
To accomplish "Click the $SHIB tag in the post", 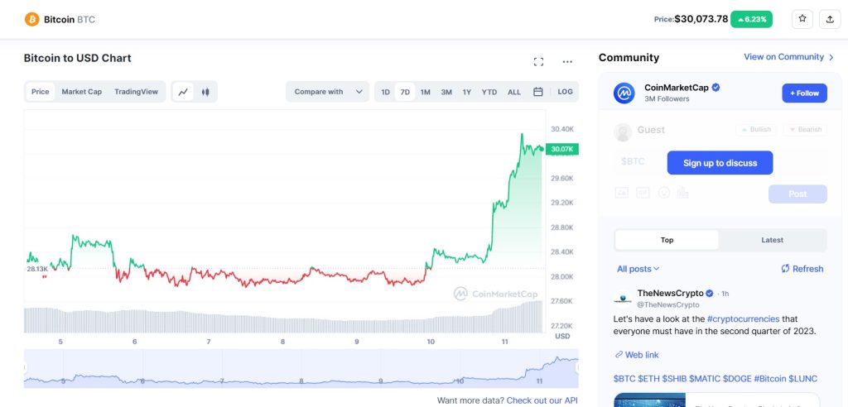I will (x=674, y=379).
